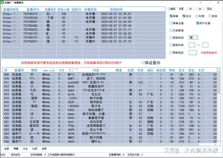
Task: Sort by 开播状态 column header
Action: pos(90,10)
